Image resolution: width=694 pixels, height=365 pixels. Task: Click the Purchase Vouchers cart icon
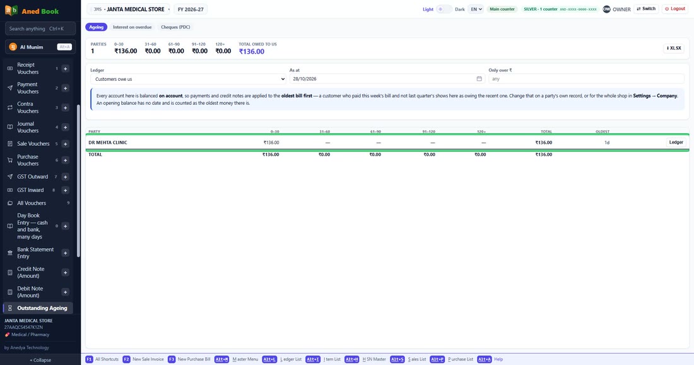click(x=9, y=160)
